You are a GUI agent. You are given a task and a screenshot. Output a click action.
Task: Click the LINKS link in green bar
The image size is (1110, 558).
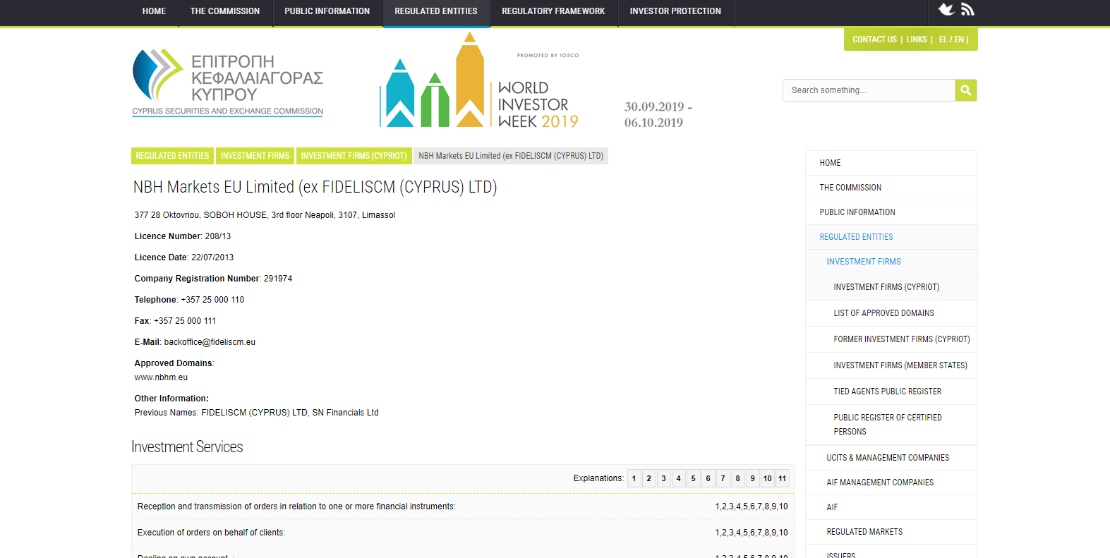pyautogui.click(x=917, y=40)
